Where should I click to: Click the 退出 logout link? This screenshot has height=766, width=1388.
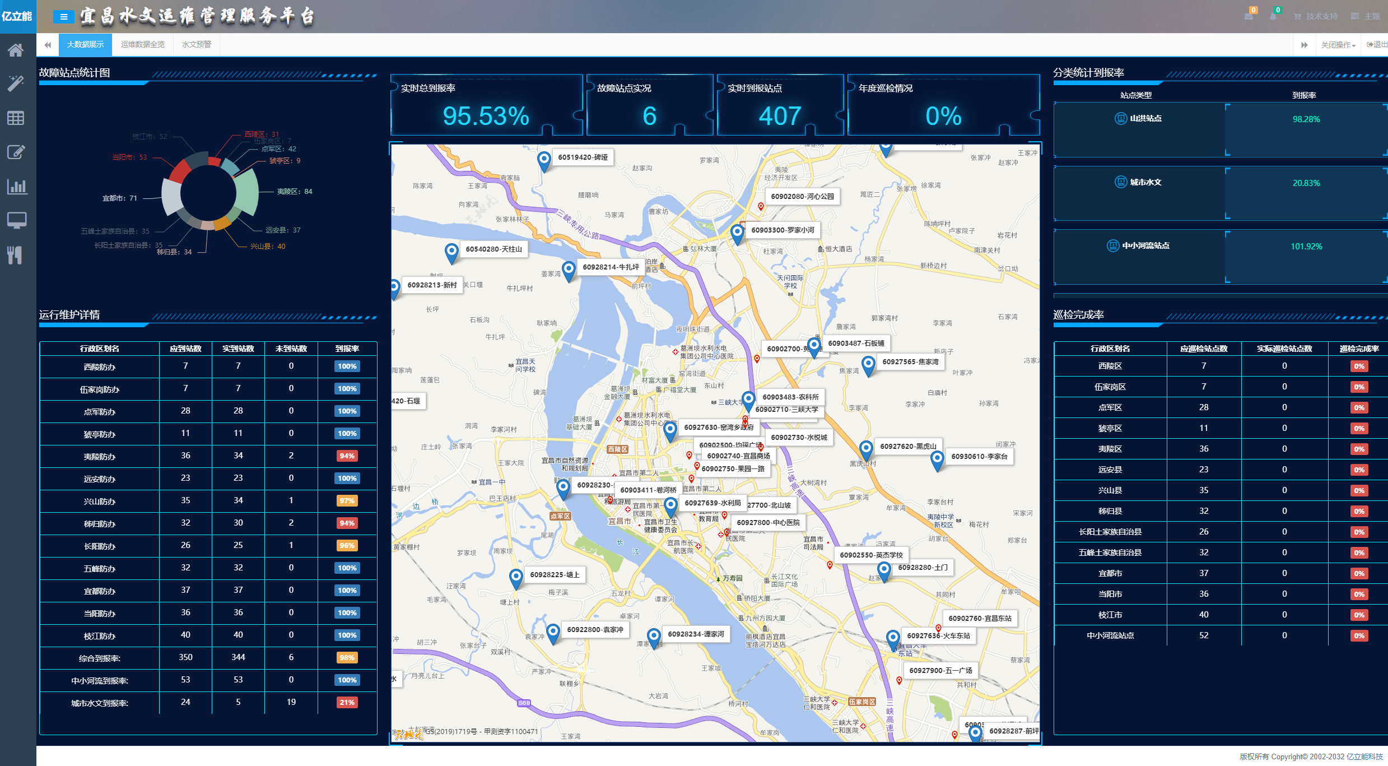tap(1377, 45)
